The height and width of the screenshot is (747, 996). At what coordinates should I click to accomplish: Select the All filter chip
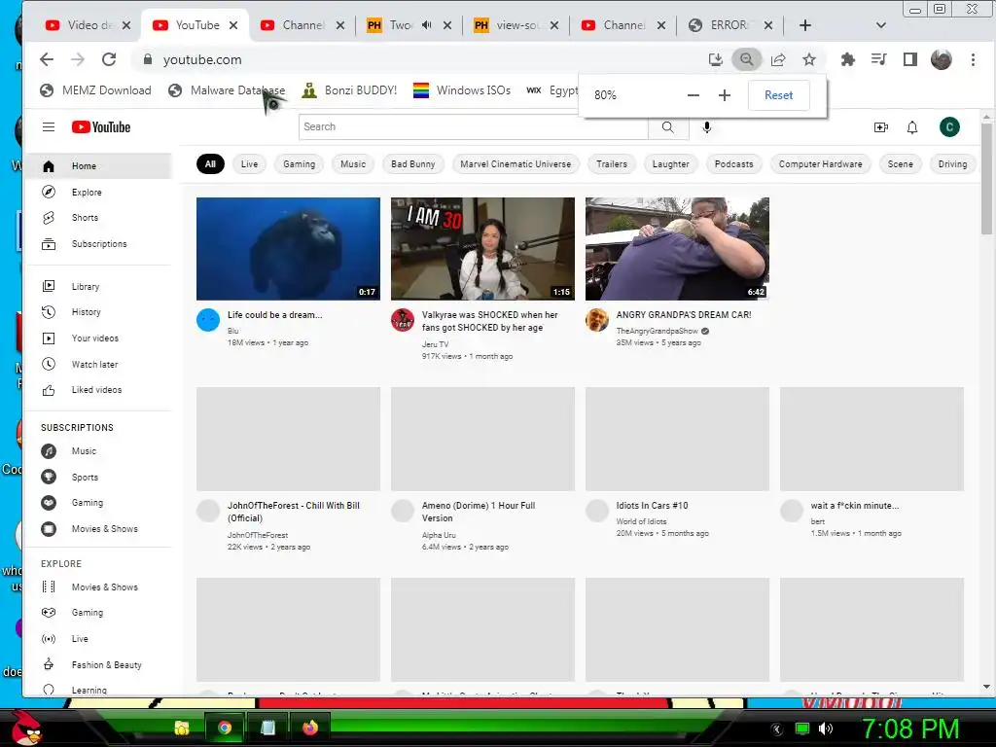tap(210, 163)
